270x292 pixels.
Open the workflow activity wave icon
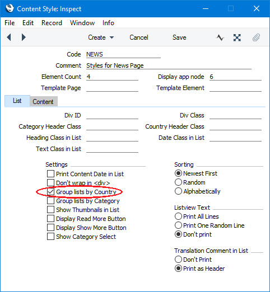tap(220, 37)
